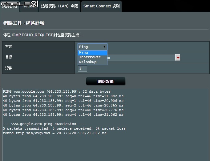Click the seq=0 time=21.082 ms result line
The height and width of the screenshot is (161, 210).
(63, 96)
